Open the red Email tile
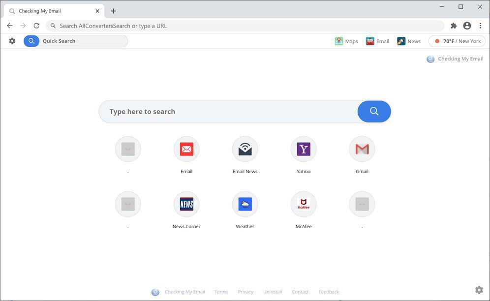490x301 pixels. [x=186, y=149]
